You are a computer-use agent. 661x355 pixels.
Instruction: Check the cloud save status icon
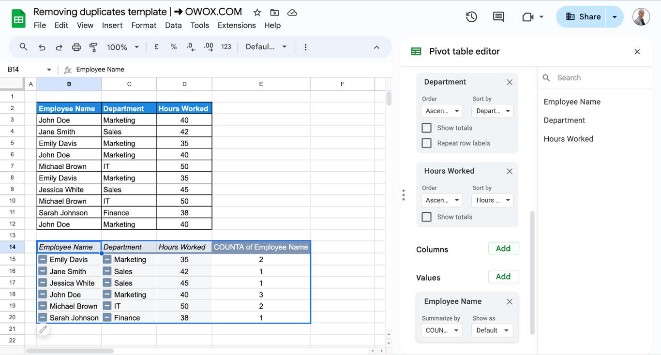(x=292, y=13)
